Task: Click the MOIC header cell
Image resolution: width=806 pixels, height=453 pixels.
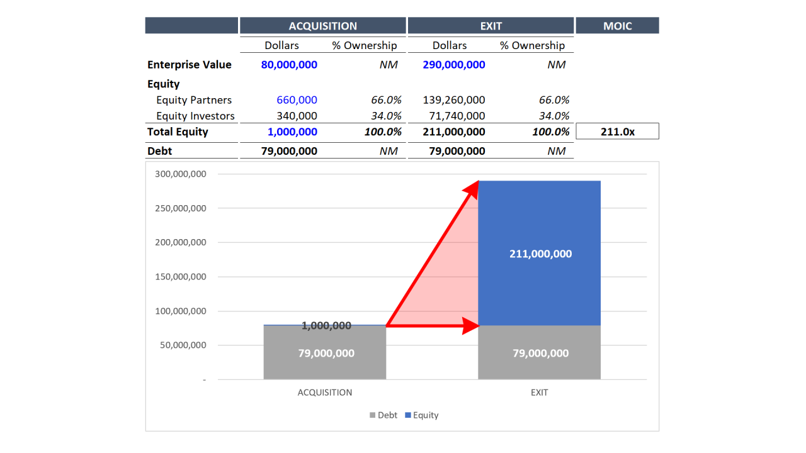Action: 618,25
